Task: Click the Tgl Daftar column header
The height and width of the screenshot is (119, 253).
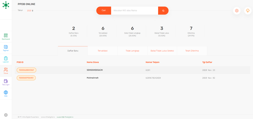Action: 207,62
